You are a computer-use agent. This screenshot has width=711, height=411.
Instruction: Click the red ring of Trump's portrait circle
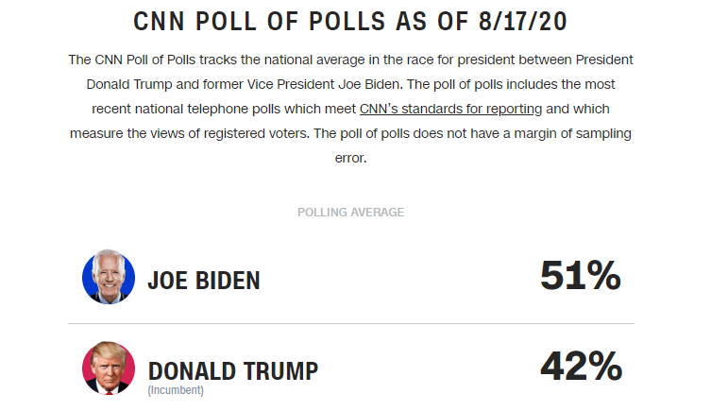pos(86,368)
